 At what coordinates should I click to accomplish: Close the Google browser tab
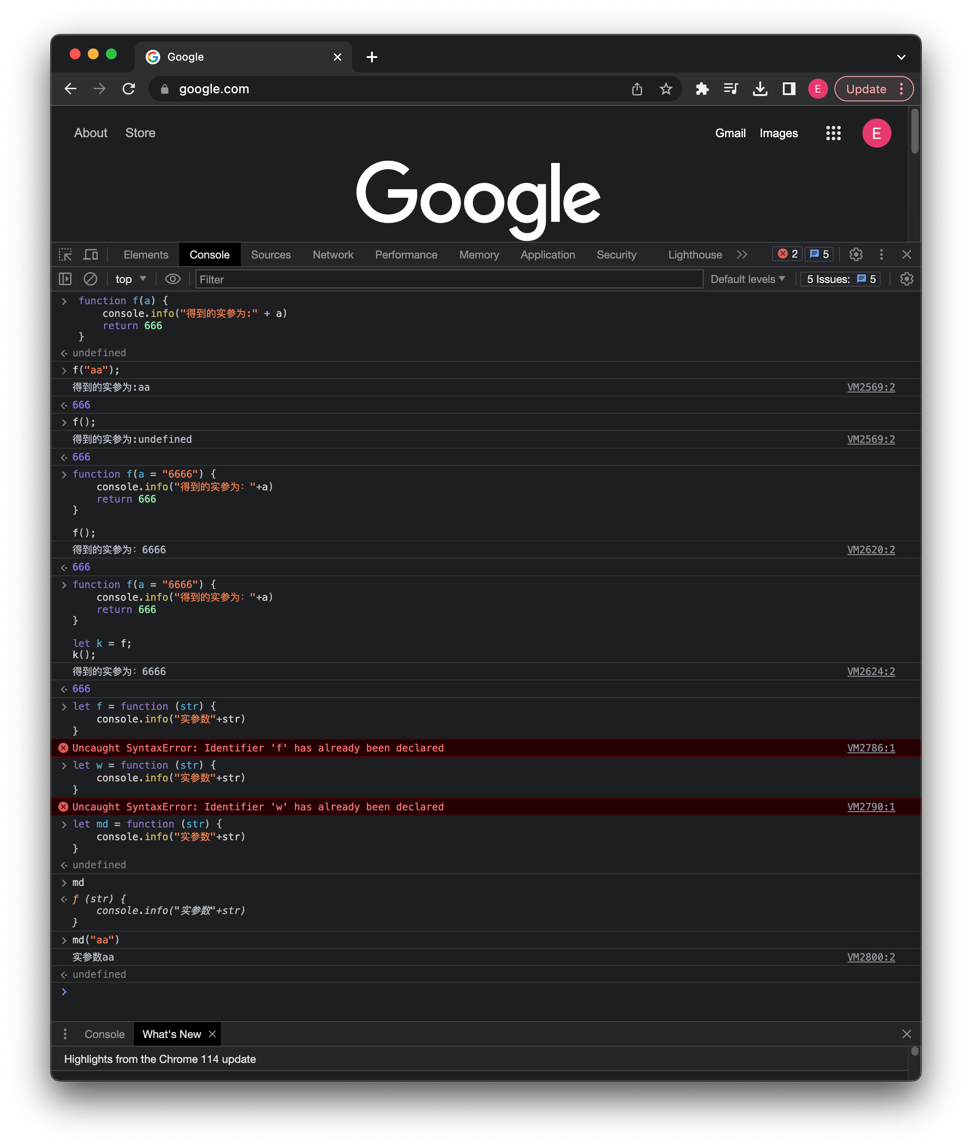(337, 57)
